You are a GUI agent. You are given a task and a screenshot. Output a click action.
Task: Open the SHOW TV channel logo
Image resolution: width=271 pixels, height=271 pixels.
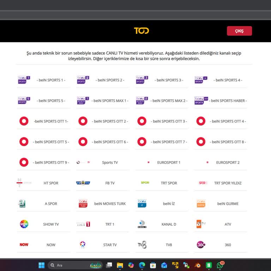pos(24,224)
